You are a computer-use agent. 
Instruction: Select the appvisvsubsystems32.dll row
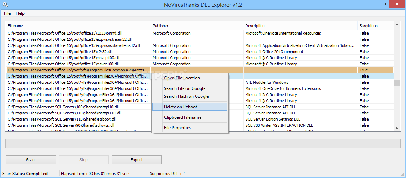[200, 45]
